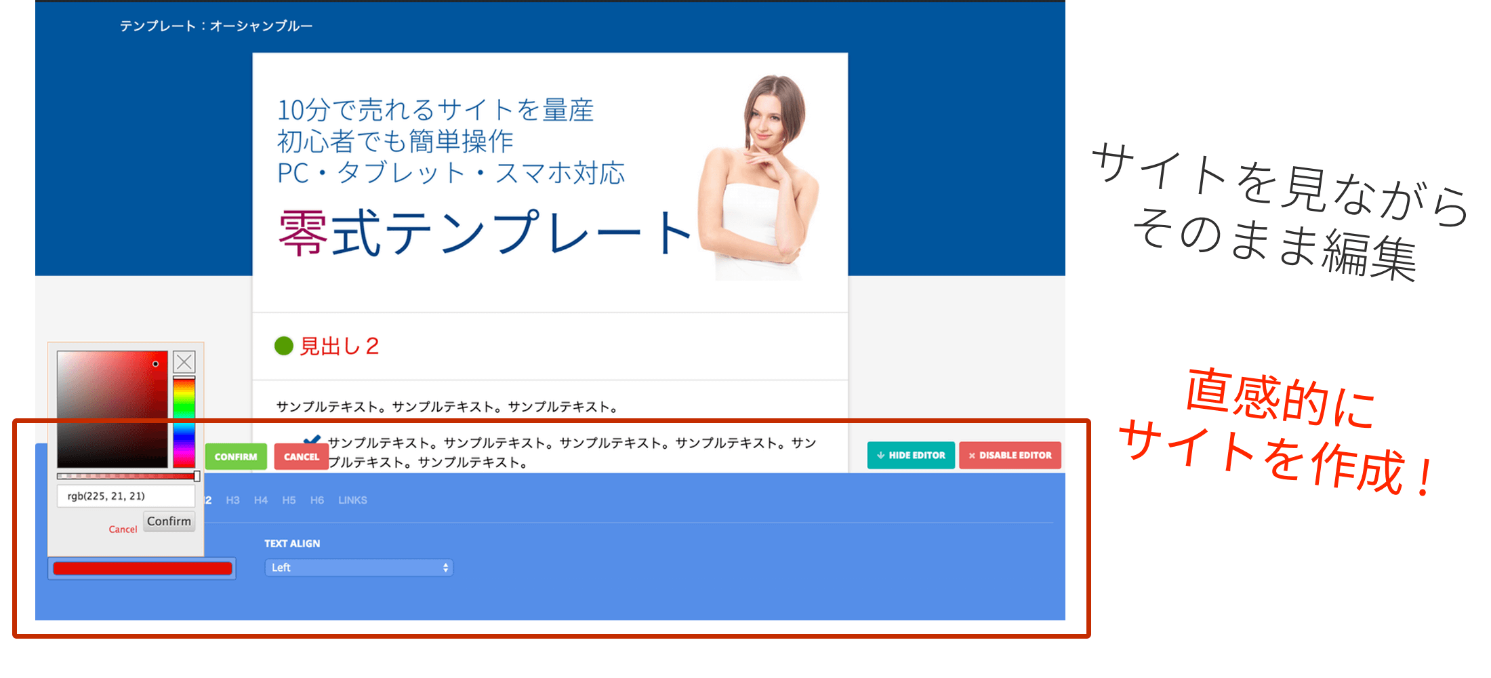Pick a shade in the red saturation square
Screen dimensions: 1491x678
113,409
